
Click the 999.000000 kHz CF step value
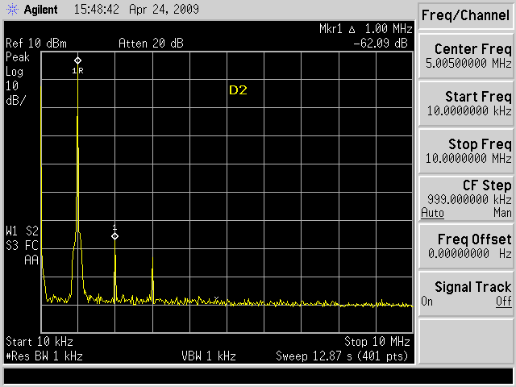tap(469, 199)
